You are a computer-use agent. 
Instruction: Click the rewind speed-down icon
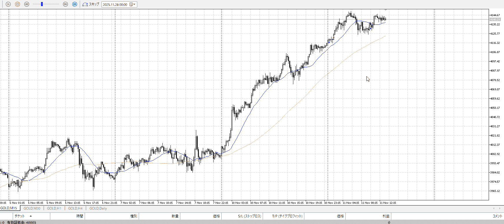click(27, 4)
